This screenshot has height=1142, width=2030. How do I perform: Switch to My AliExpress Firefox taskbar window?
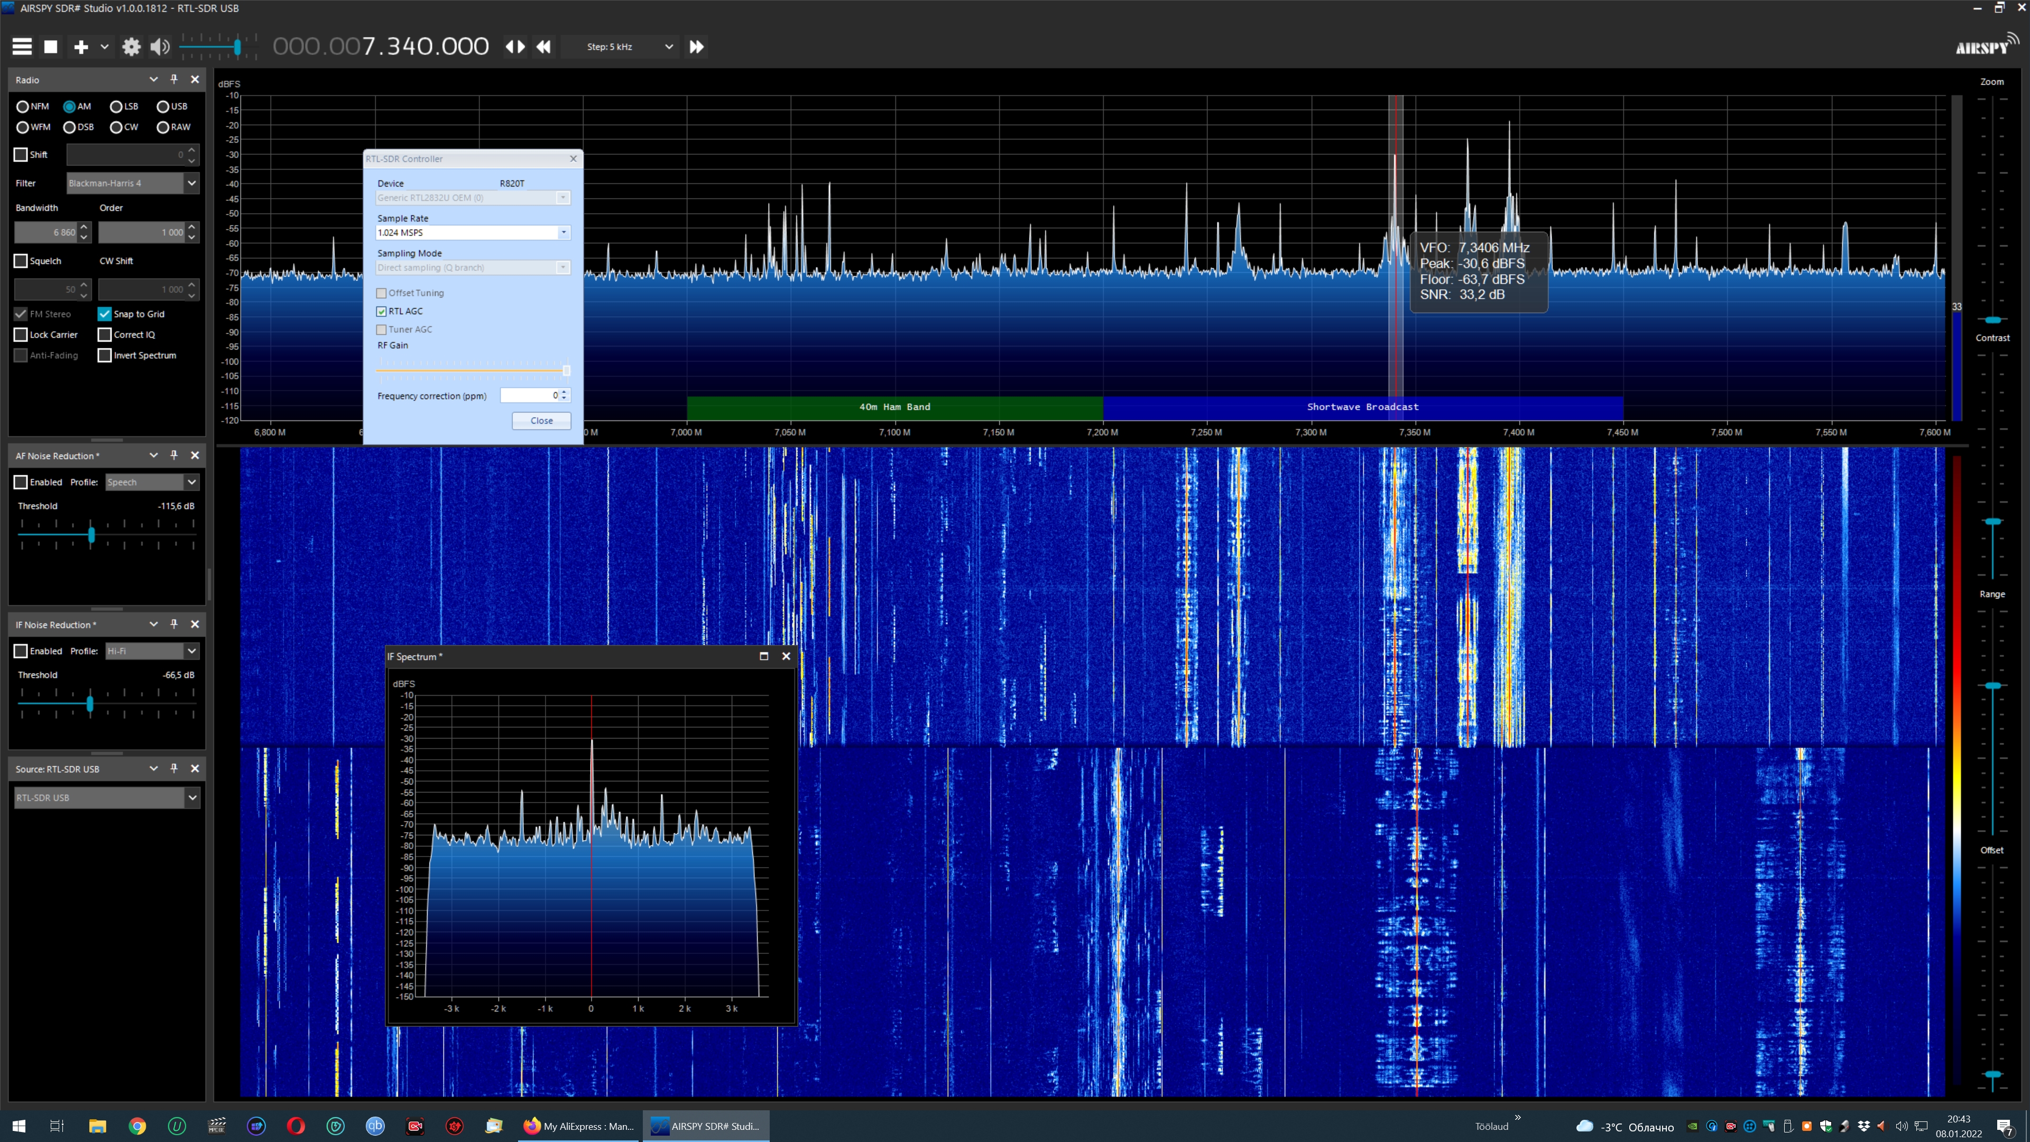click(579, 1126)
